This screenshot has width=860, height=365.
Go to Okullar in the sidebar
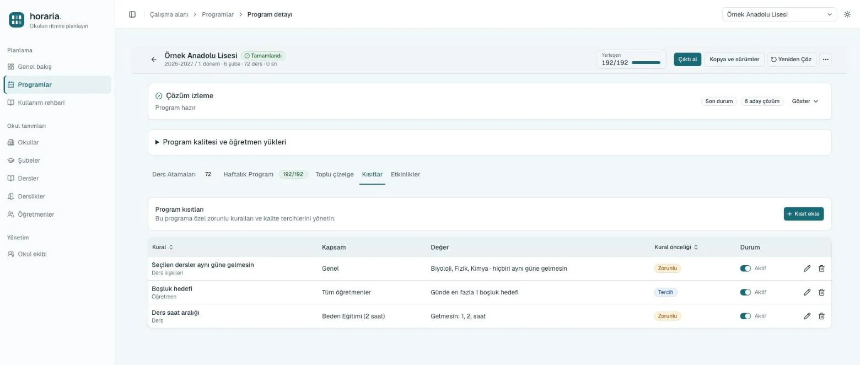pos(57,142)
